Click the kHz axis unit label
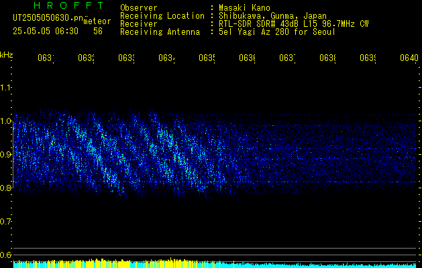Image resolution: width=422 pixels, height=268 pixels. [x=6, y=55]
